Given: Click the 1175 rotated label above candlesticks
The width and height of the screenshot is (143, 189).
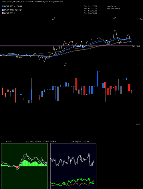Looking at the screenshot, I should 65,65.
